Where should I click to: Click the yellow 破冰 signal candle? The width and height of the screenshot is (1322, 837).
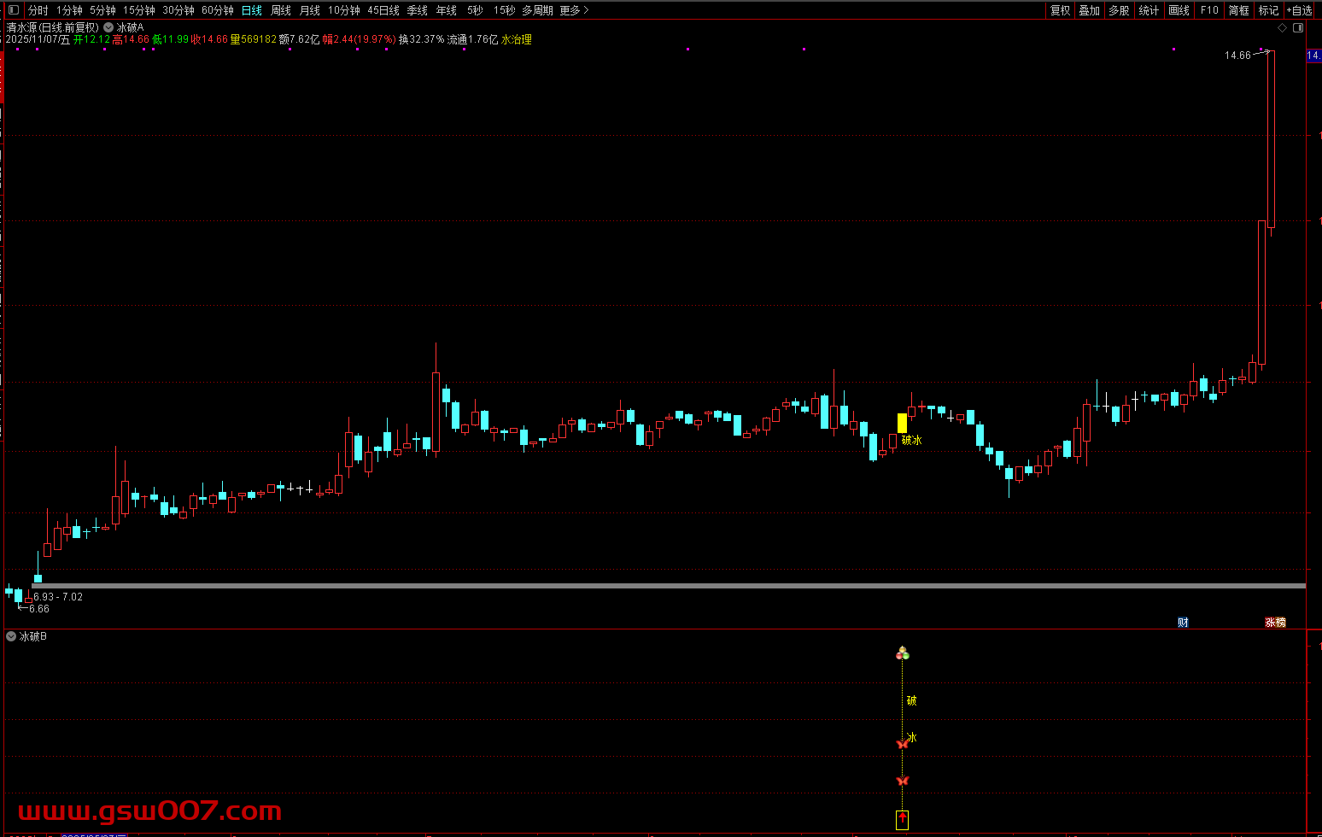pyautogui.click(x=902, y=423)
